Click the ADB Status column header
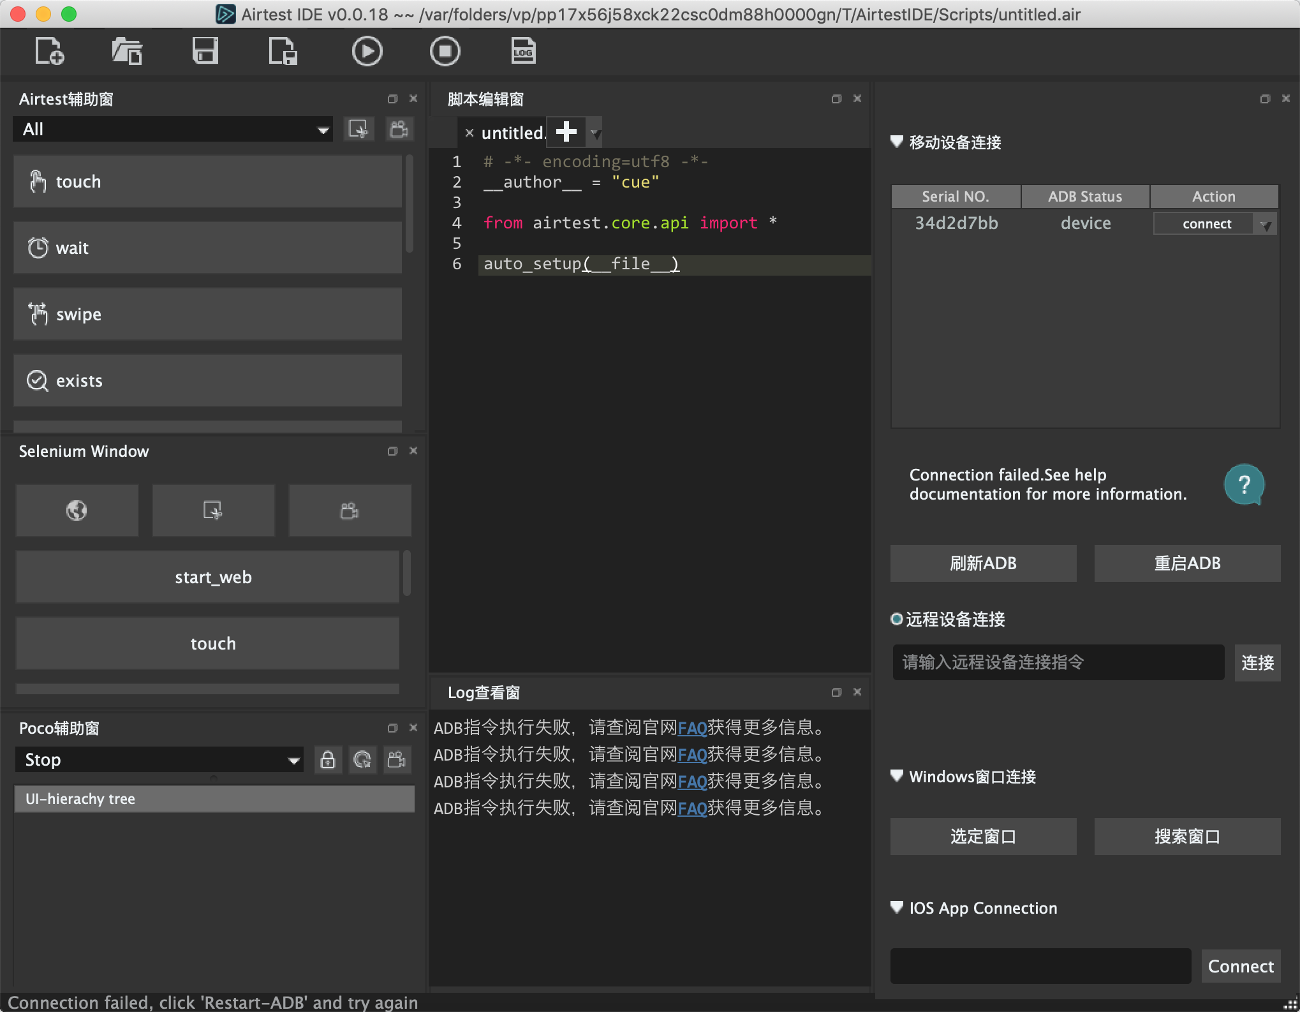This screenshot has height=1012, width=1300. [x=1085, y=197]
